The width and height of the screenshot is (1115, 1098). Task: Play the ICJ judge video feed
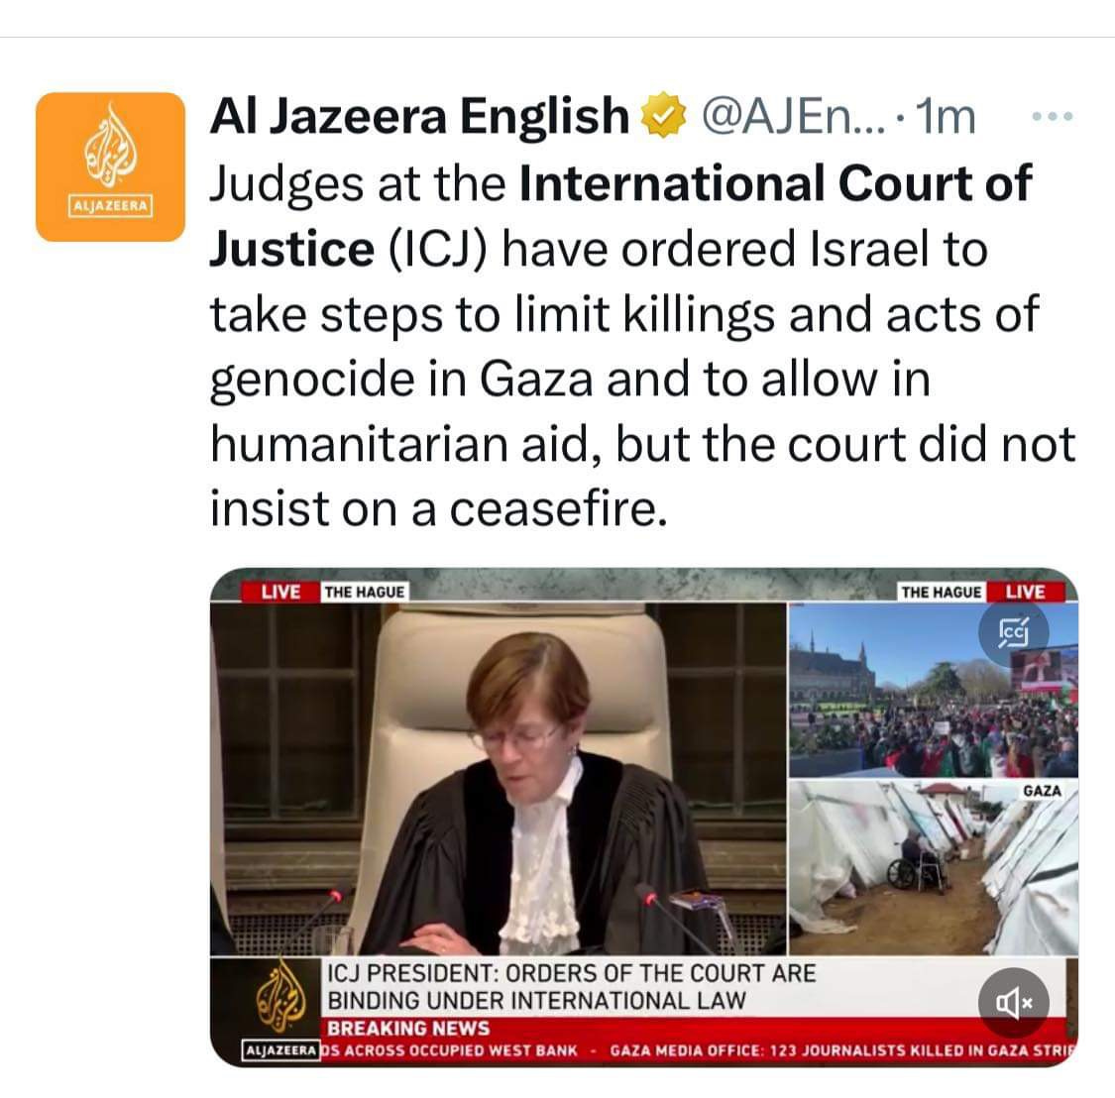pos(500,779)
